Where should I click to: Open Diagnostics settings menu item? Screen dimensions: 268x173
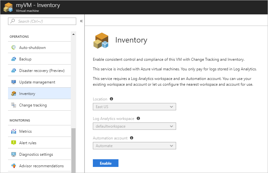(39, 154)
